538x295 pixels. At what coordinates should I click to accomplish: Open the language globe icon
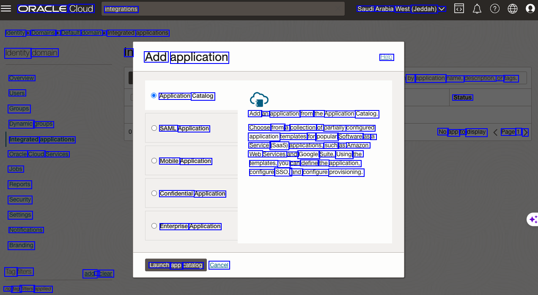[x=512, y=8]
